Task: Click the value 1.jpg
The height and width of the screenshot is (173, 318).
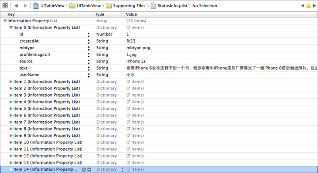Action: (x=132, y=54)
